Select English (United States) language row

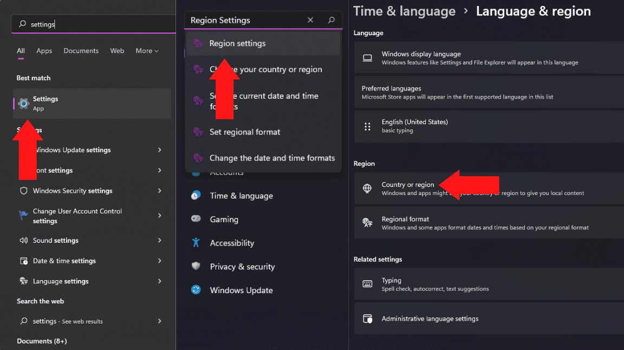point(489,127)
